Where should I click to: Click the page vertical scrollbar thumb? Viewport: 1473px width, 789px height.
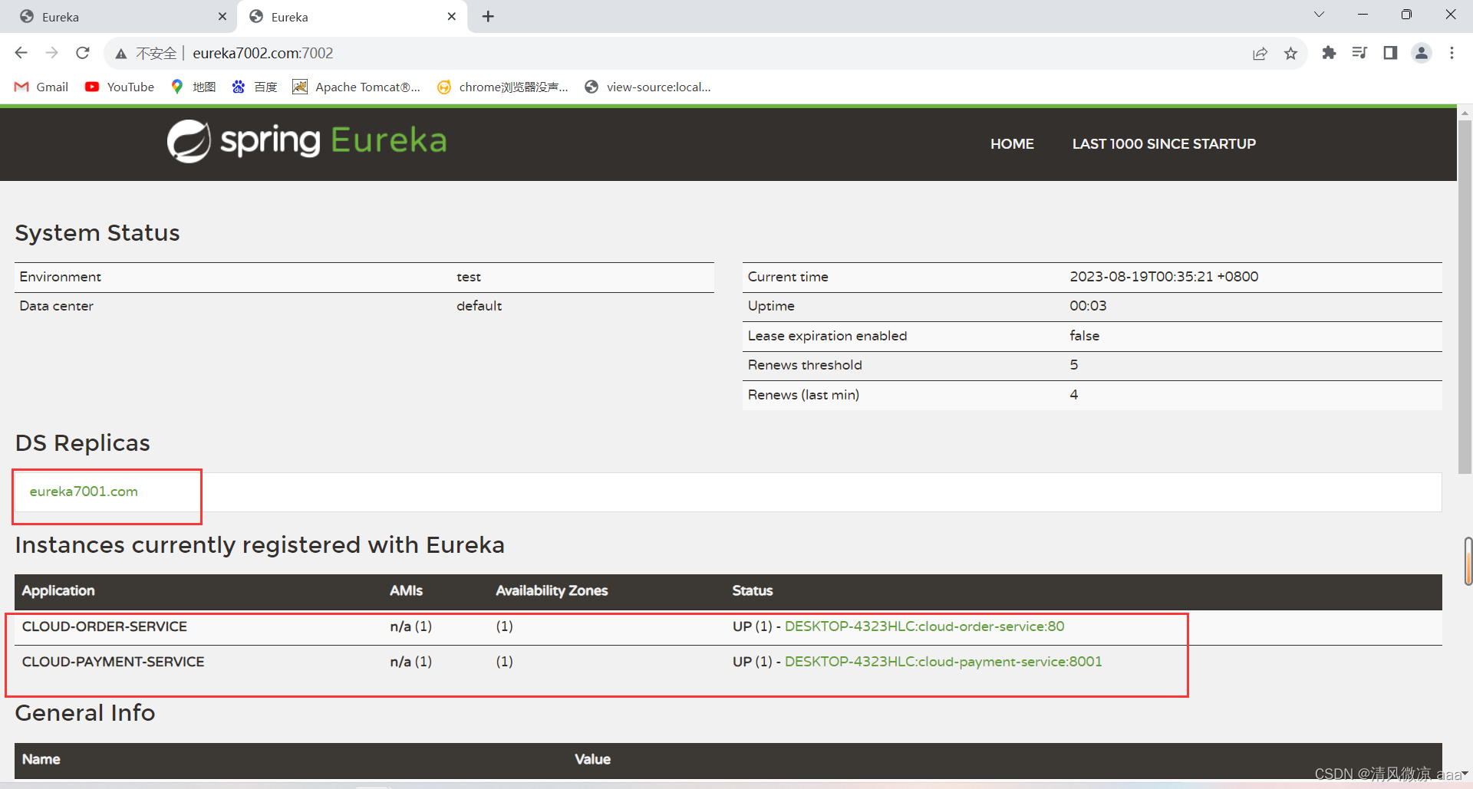coord(1465,296)
